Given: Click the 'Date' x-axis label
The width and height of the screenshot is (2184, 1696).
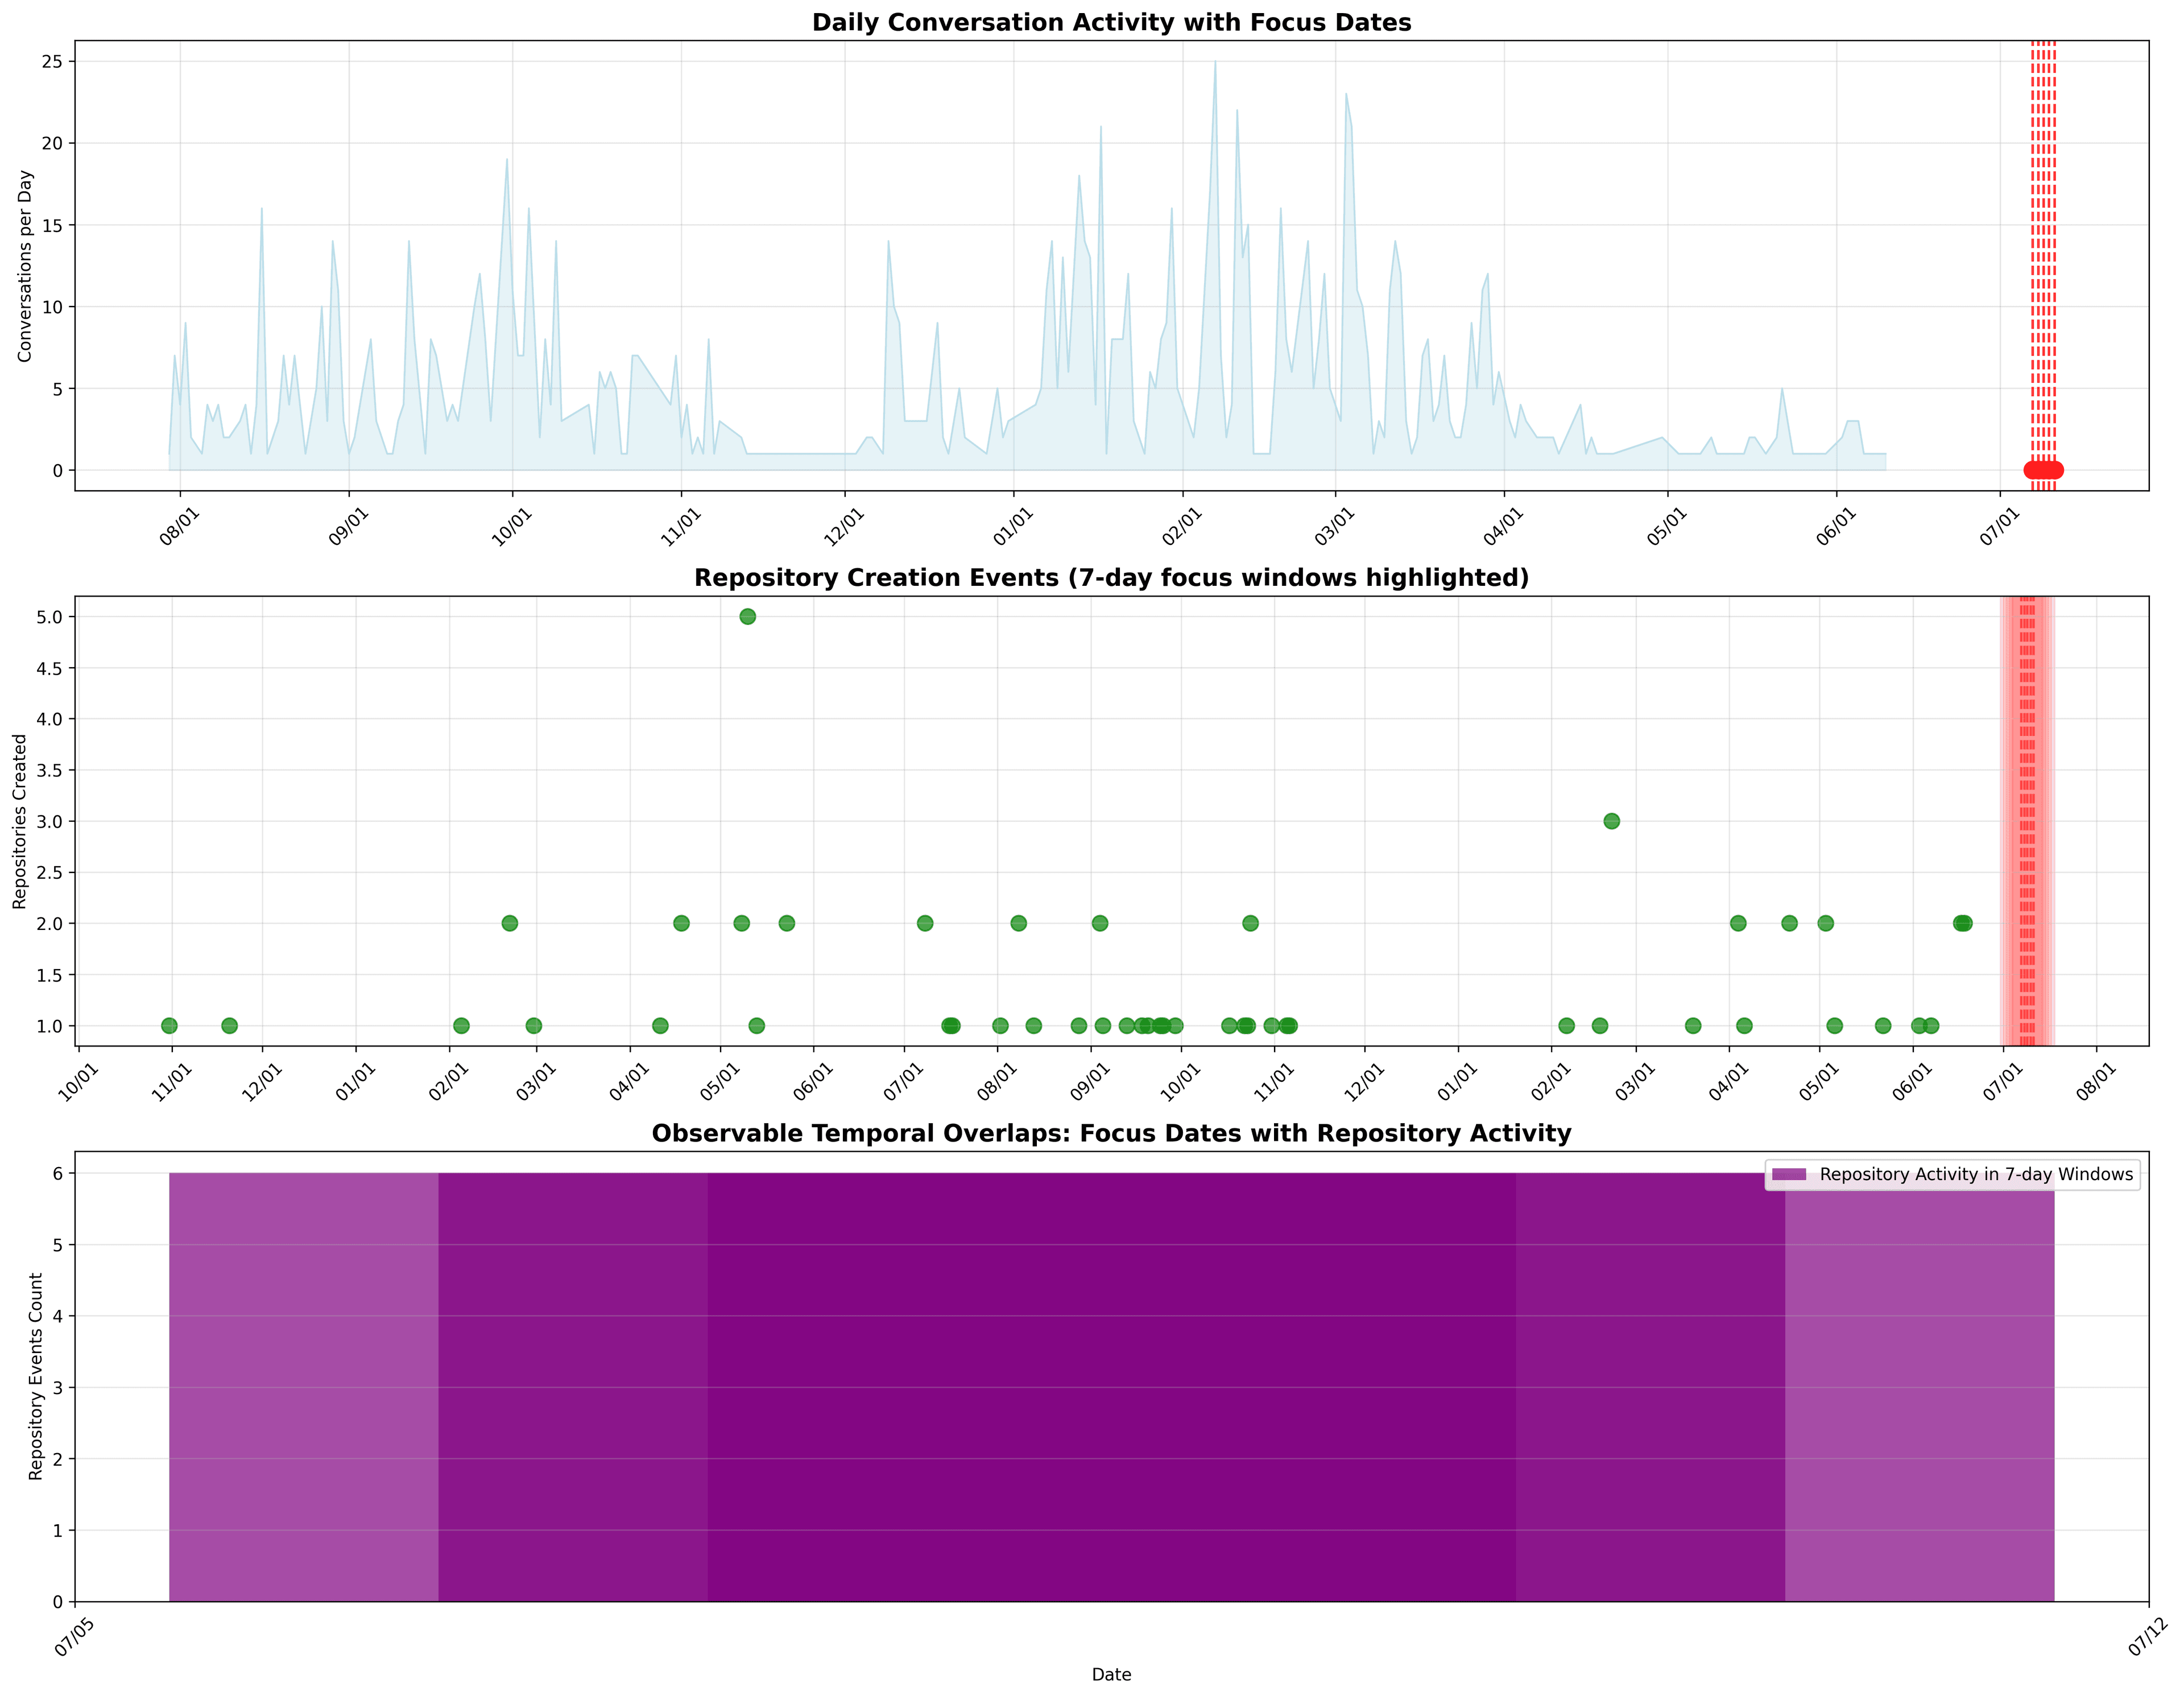Looking at the screenshot, I should [1111, 1674].
